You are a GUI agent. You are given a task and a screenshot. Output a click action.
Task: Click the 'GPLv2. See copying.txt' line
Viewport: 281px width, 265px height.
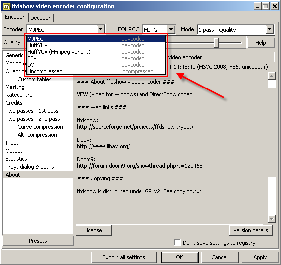(x=139, y=191)
